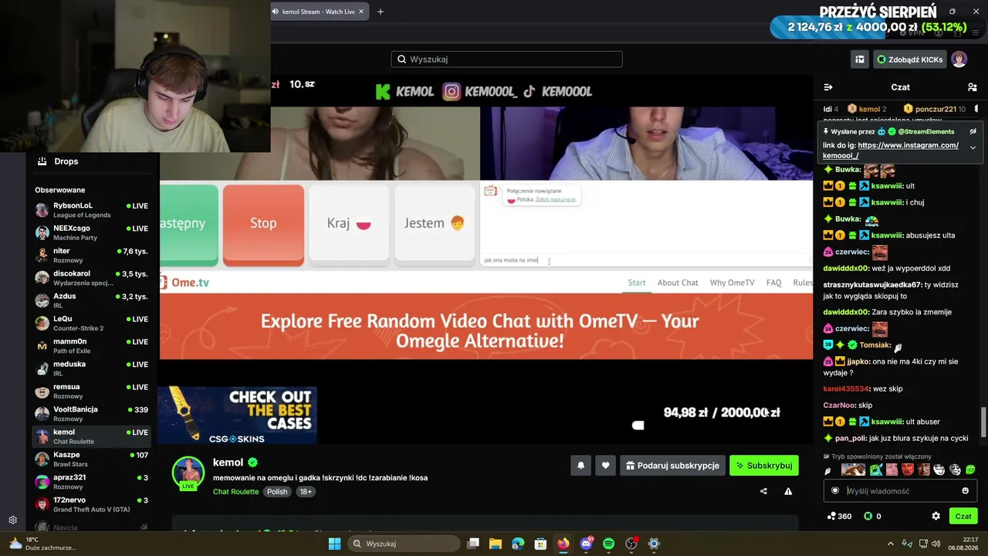Click the Zdobądź KICKs button
Image resolution: width=988 pixels, height=556 pixels.
click(x=908, y=59)
